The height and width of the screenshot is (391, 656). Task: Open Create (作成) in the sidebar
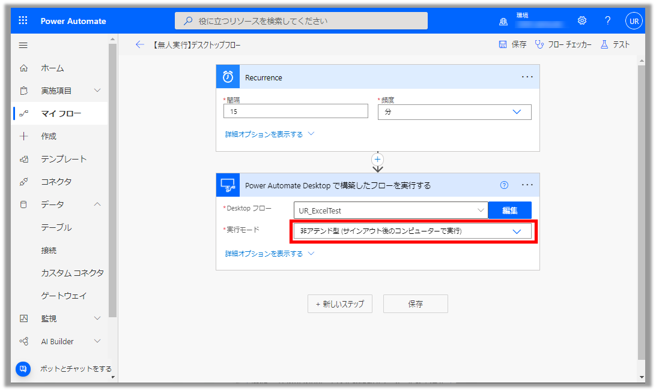[x=60, y=136]
